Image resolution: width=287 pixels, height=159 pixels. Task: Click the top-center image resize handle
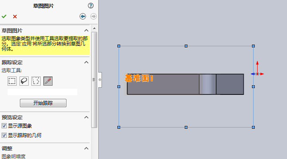[x=186, y=46]
